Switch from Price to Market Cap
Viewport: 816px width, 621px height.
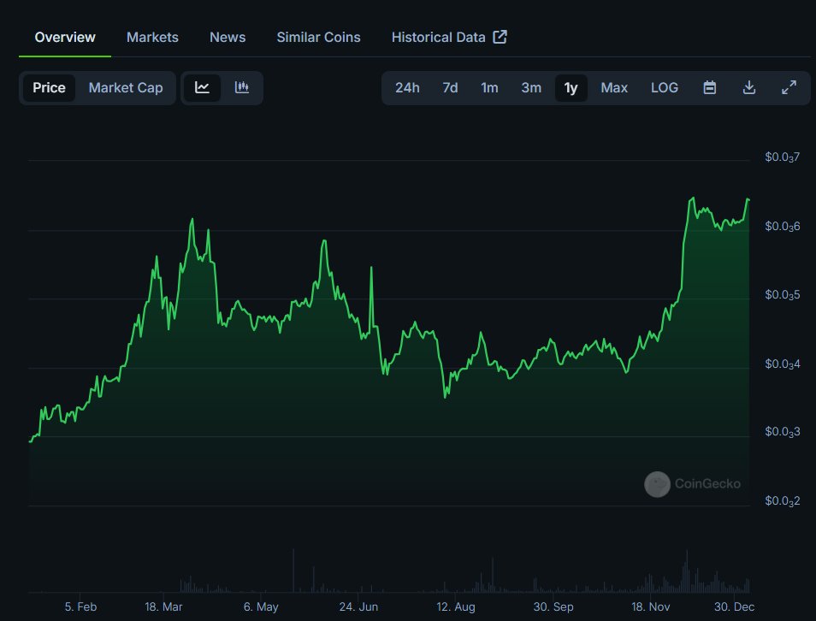126,87
